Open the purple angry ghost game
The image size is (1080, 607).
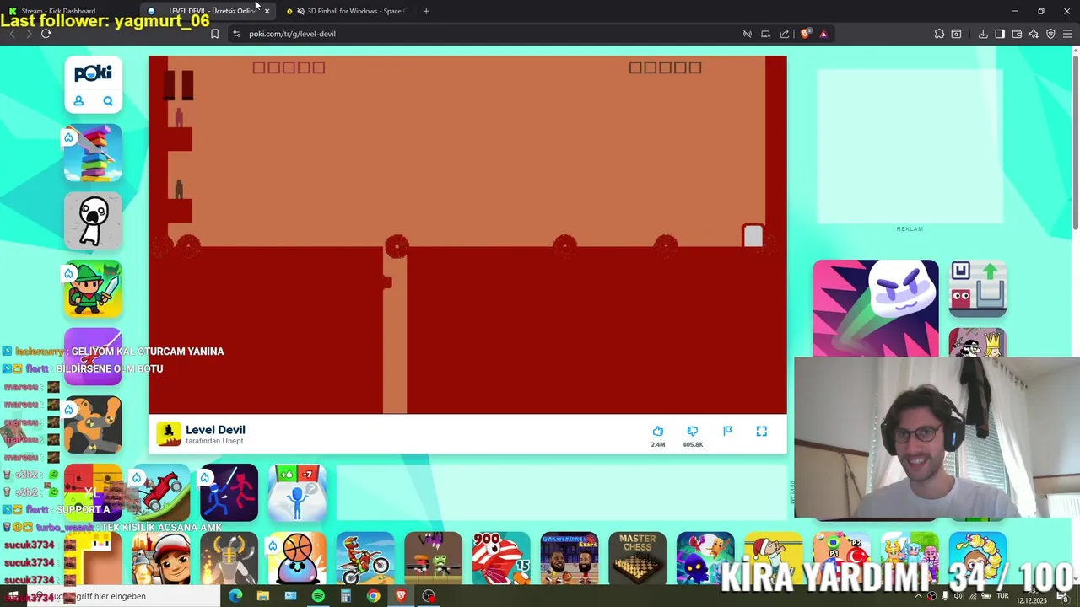(x=876, y=308)
